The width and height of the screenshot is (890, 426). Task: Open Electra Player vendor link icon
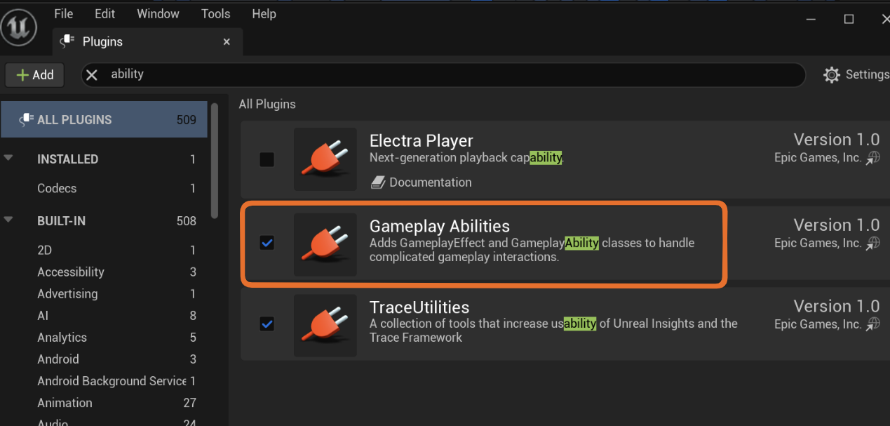872,158
